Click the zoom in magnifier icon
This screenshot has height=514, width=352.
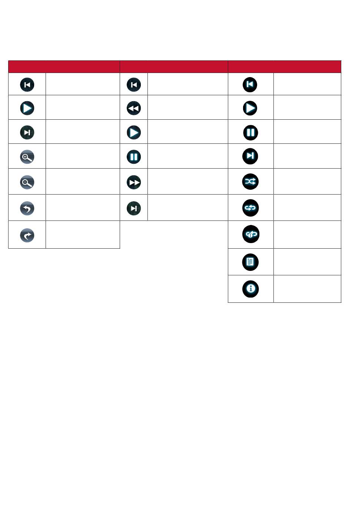coord(27,157)
